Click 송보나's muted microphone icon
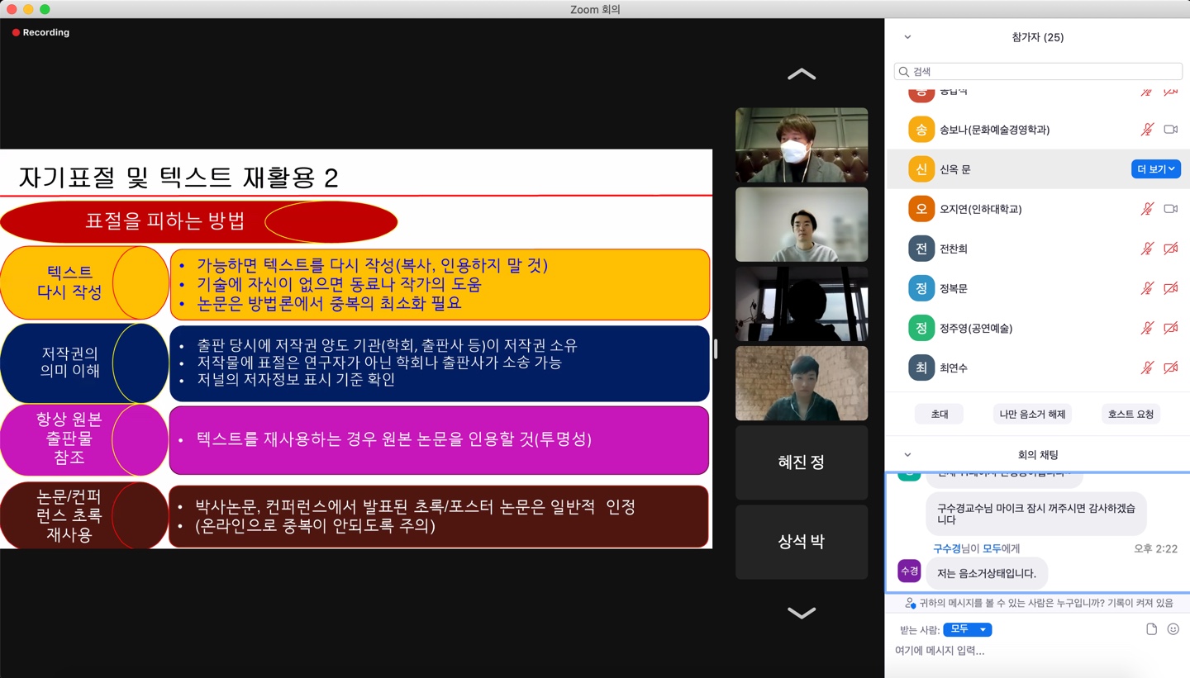This screenshot has height=678, width=1190. [1147, 130]
